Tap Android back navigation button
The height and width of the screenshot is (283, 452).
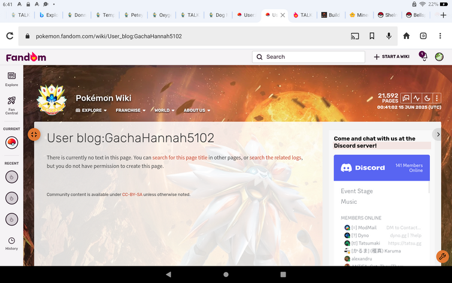point(169,275)
